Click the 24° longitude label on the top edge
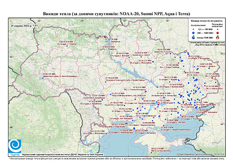Viewport: 233px width, 165px height. coord(39,21)
